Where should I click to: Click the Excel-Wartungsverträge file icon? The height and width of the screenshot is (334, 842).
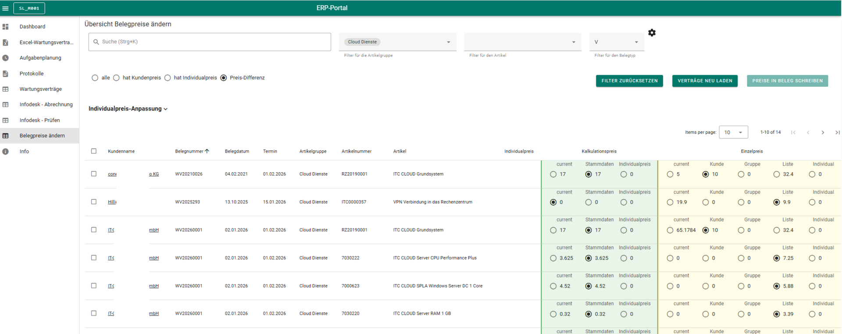click(6, 43)
